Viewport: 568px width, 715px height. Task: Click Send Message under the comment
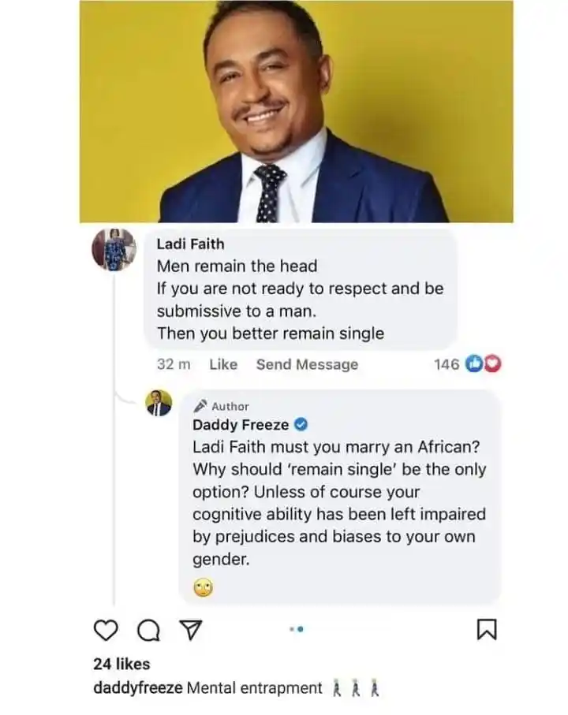click(x=307, y=364)
